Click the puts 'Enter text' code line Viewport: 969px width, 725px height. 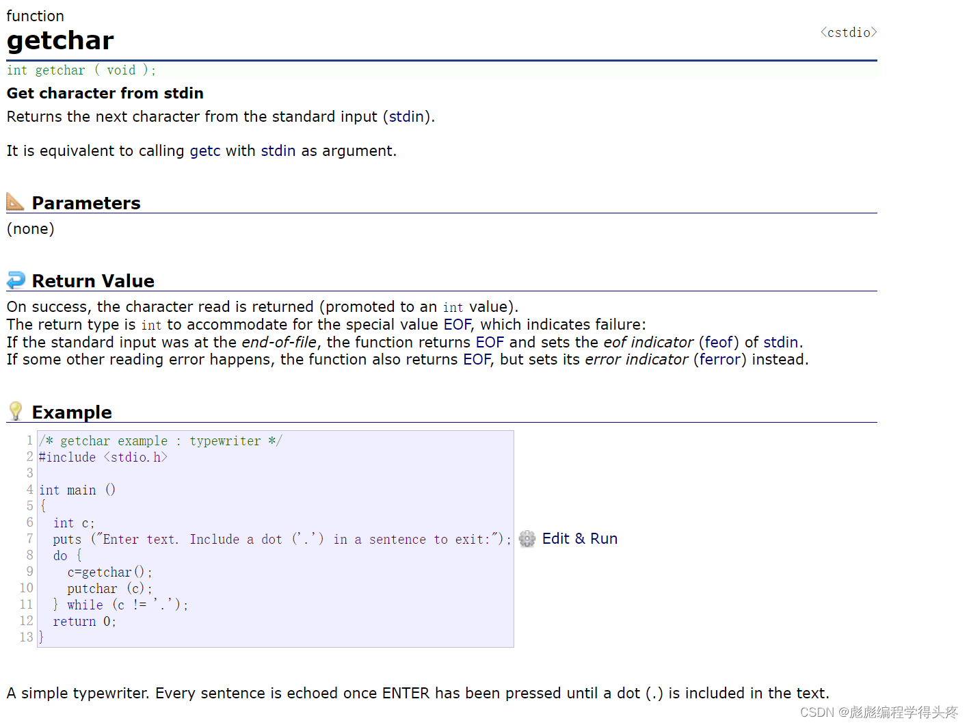(282, 540)
